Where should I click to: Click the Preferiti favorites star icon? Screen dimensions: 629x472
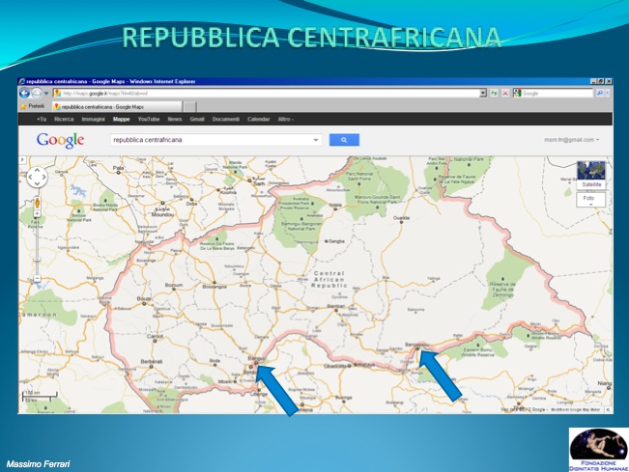click(24, 105)
